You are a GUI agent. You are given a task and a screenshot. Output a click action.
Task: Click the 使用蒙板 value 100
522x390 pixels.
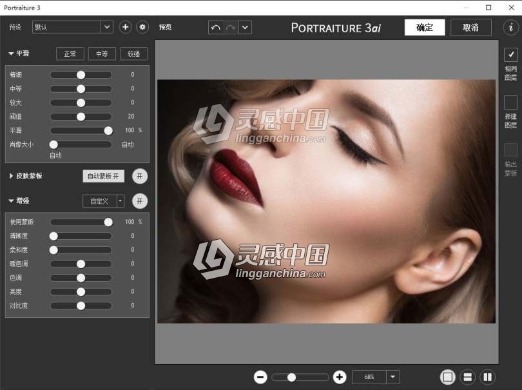click(x=130, y=222)
